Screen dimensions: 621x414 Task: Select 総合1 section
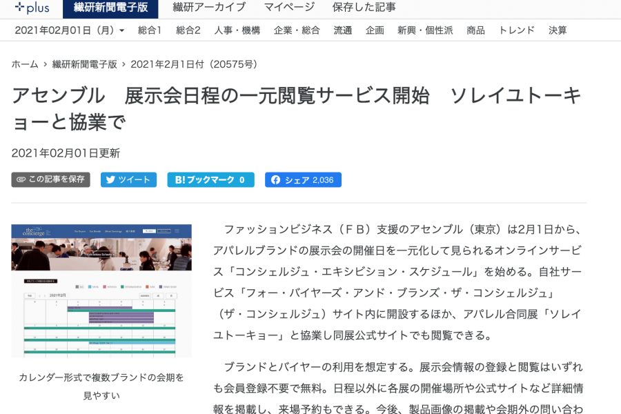149,30
